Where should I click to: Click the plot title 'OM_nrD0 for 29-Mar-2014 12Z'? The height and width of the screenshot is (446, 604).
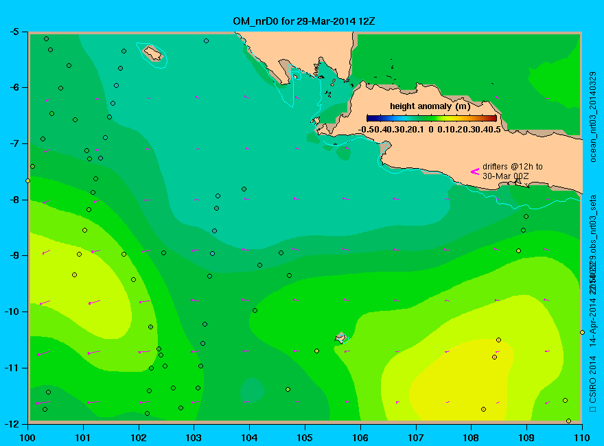click(303, 21)
